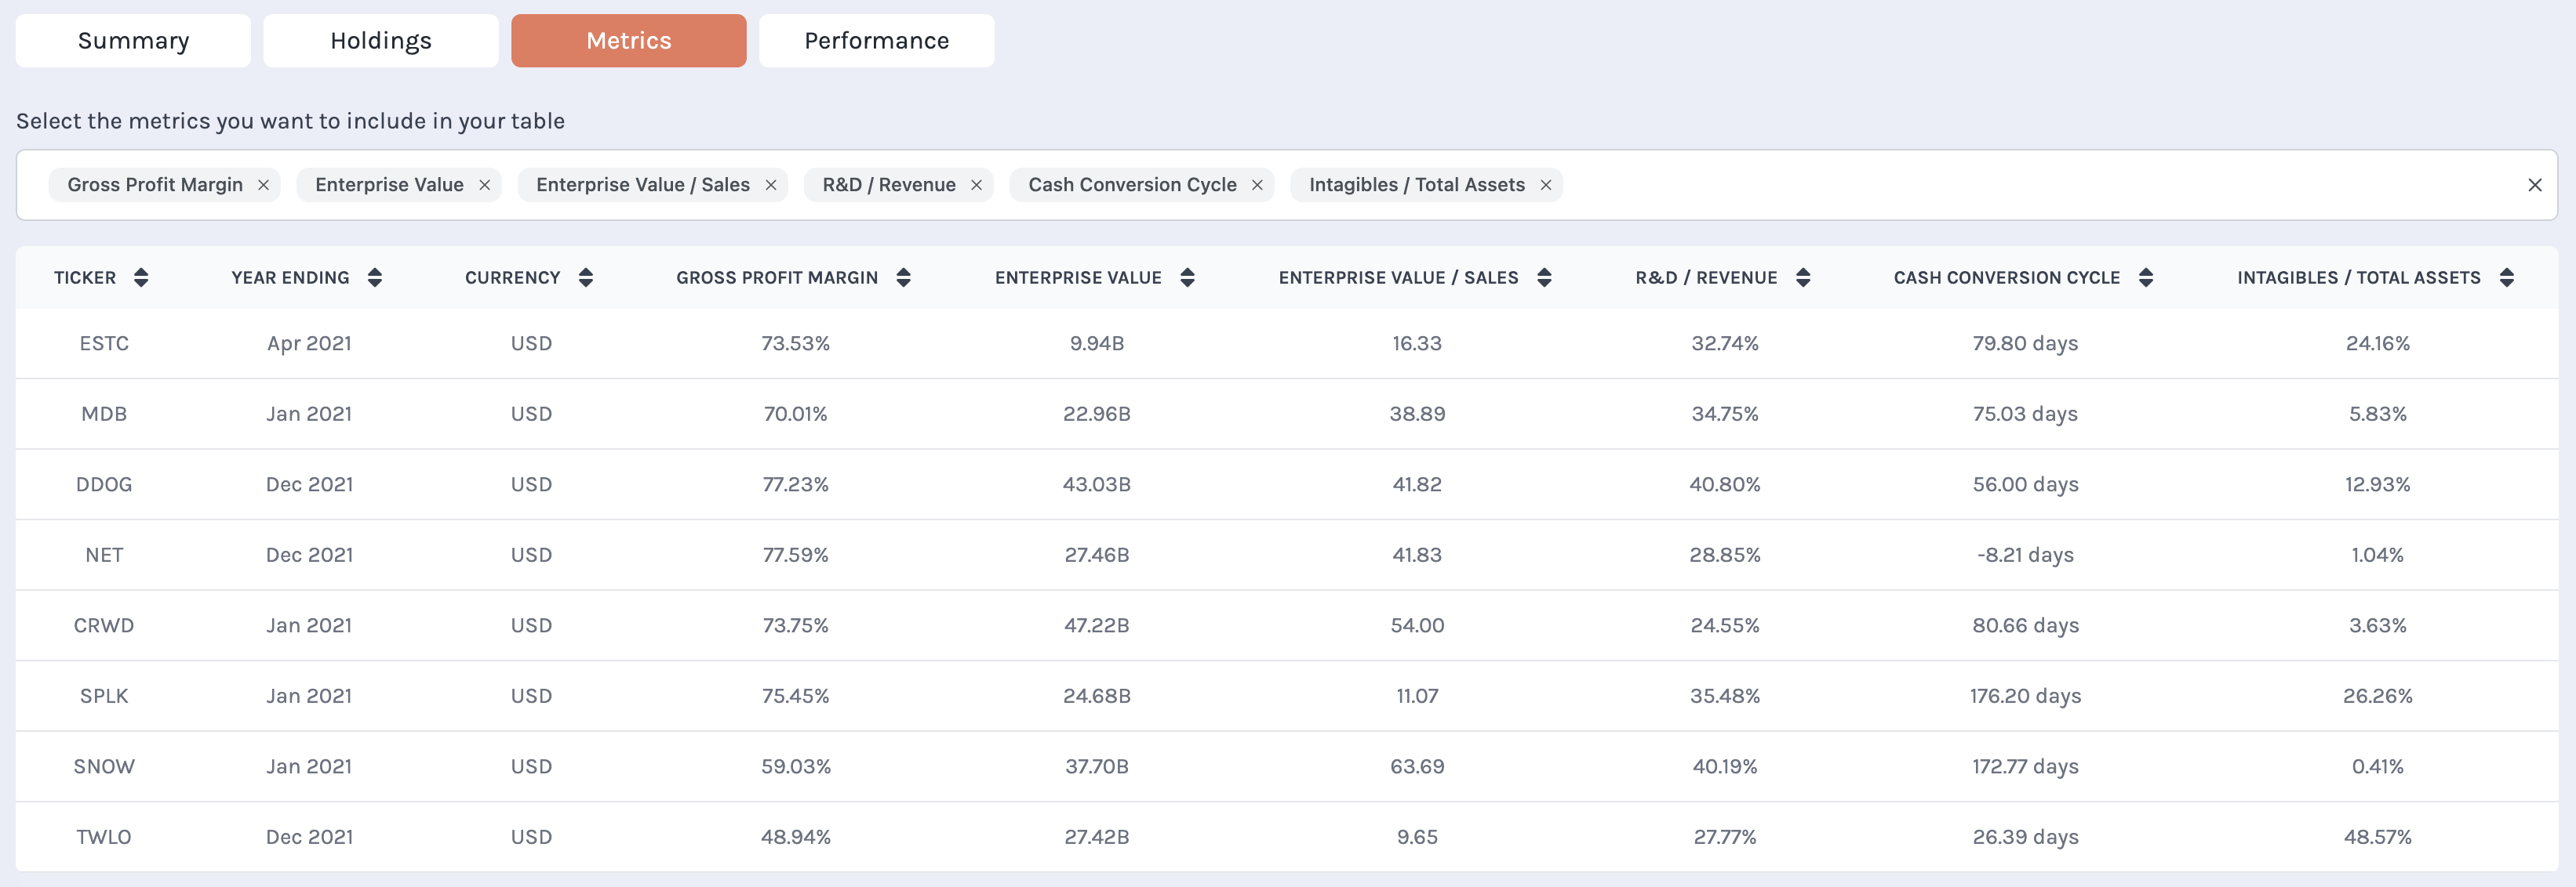Sort by Enterprise Value / Sales arrows

(x=1544, y=277)
